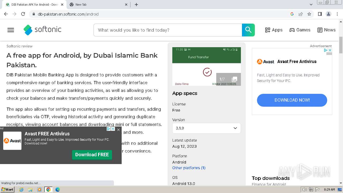Open File Explorer from the taskbar
Image resolution: width=343 pixels, height=193 pixels.
coord(30,190)
